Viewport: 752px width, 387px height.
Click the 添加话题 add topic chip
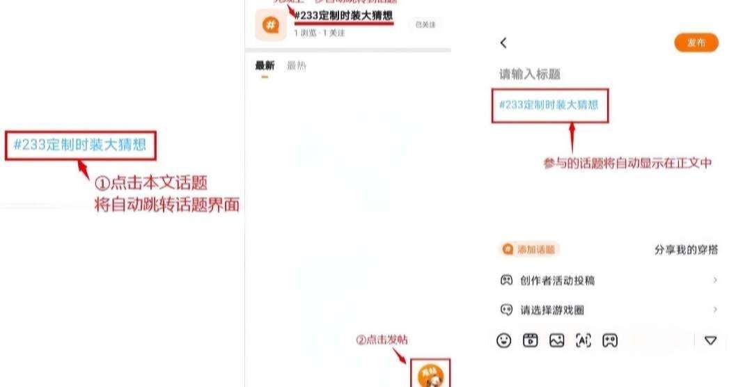[x=529, y=249]
